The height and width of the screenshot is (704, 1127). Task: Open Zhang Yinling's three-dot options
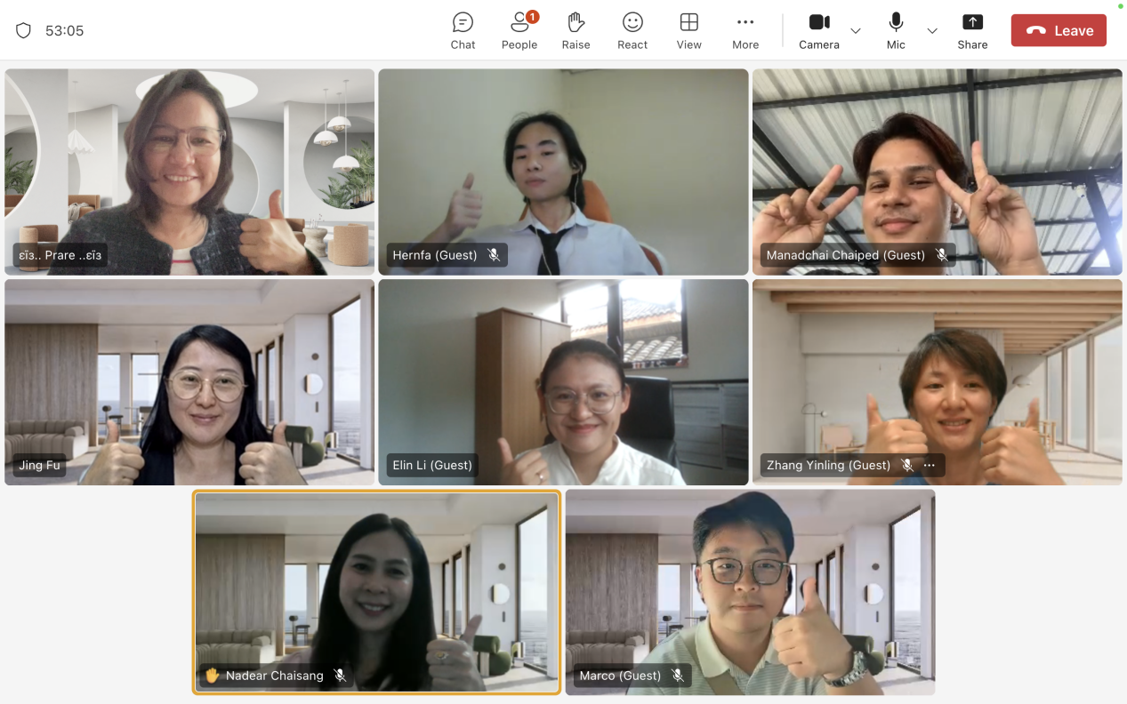[930, 465]
